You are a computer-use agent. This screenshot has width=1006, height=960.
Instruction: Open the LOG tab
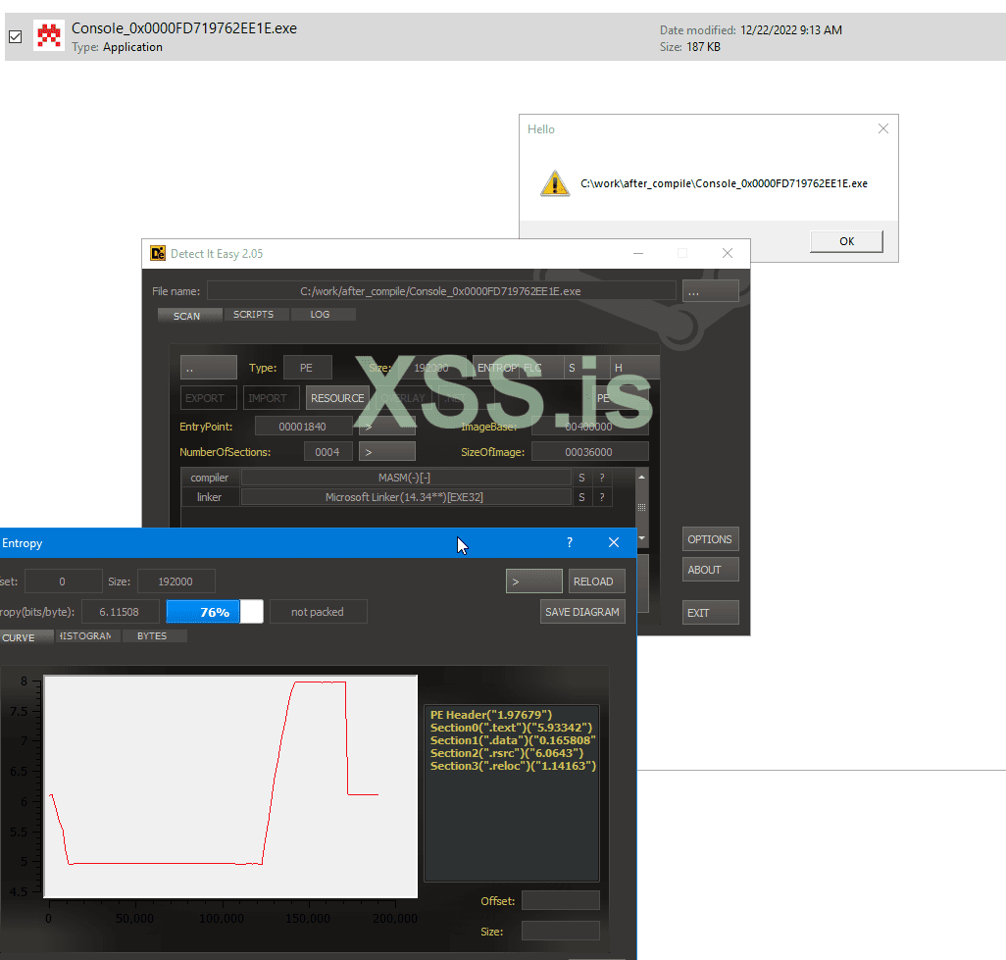[323, 315]
